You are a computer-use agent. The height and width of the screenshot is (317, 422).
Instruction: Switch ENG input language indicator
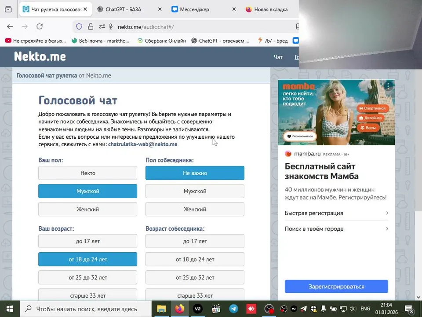click(x=365, y=309)
